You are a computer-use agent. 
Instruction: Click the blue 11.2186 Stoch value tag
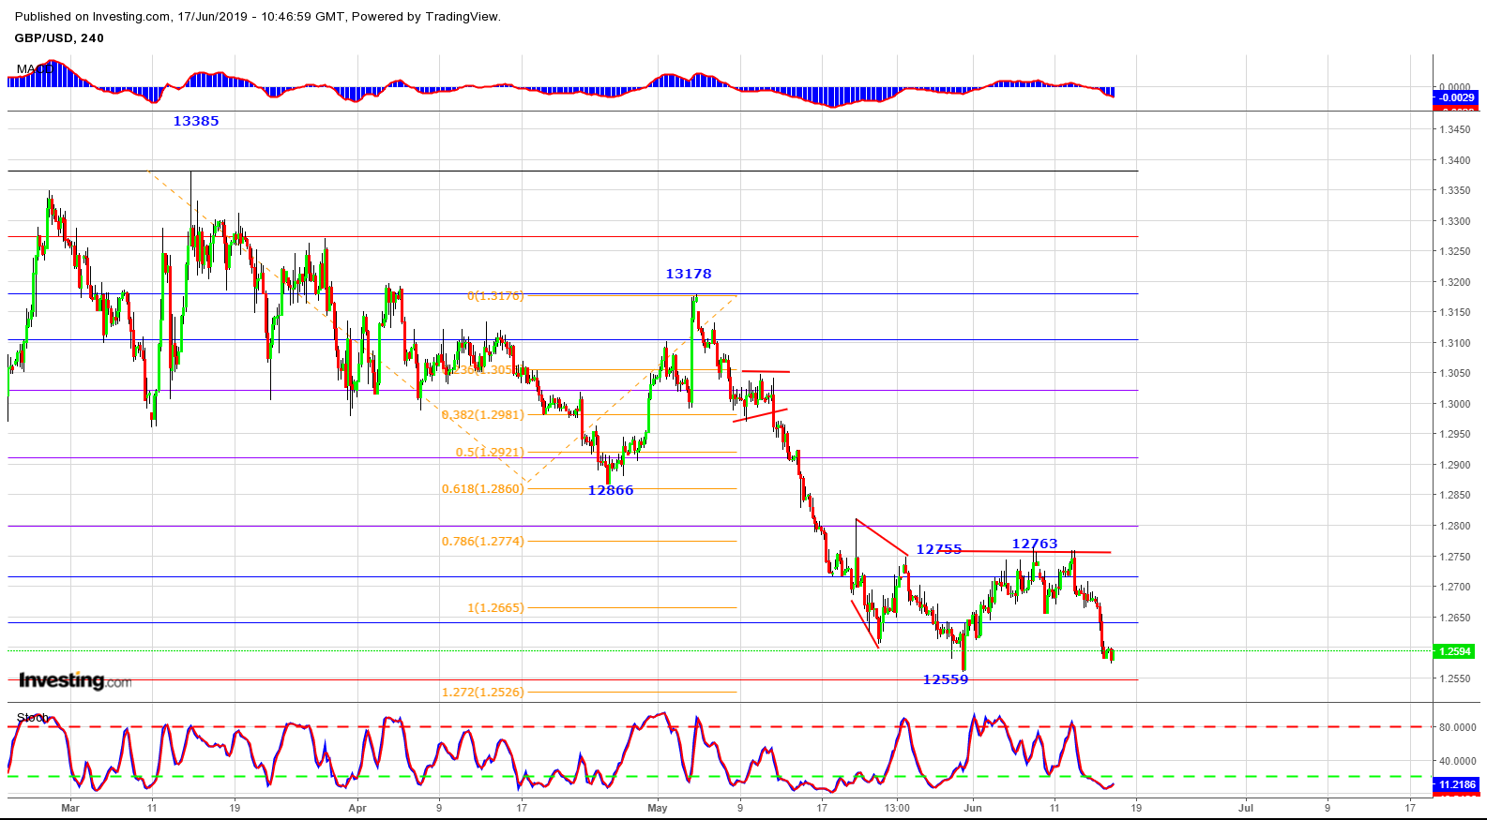pyautogui.click(x=1456, y=784)
